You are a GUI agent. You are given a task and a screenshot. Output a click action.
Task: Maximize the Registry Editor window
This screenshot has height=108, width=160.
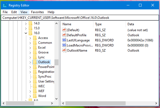pyautogui.click(x=140, y=5)
